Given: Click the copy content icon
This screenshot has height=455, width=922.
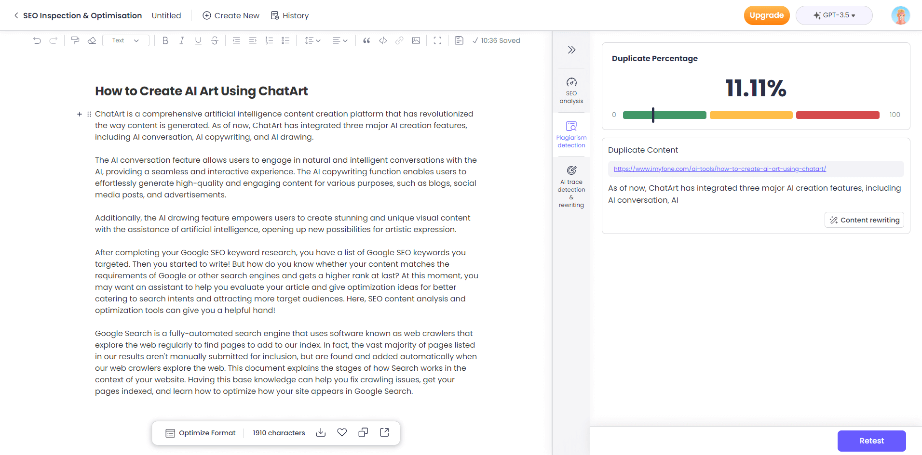Looking at the screenshot, I should point(363,432).
